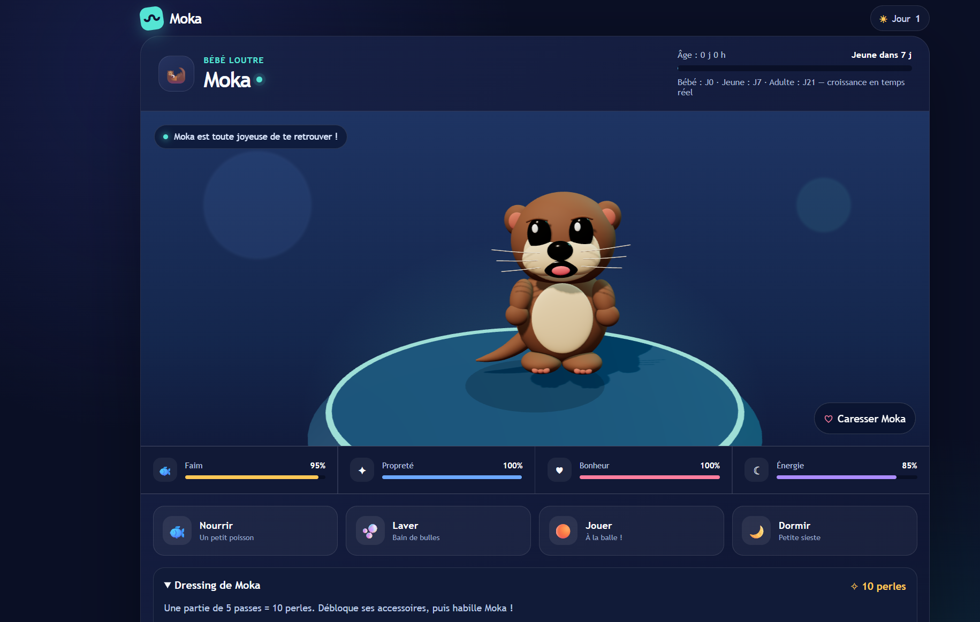Click the 'Âge : 0 j 0 h' text
This screenshot has height=622, width=980.
702,55
